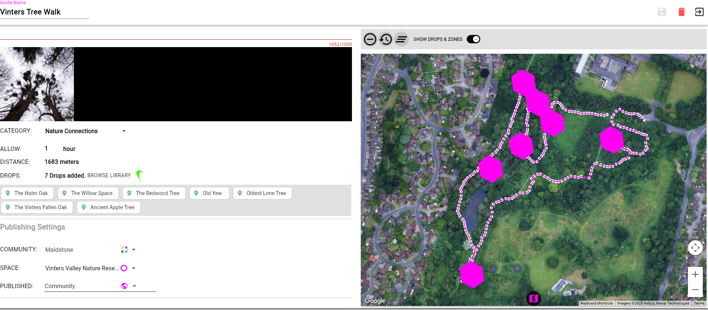Zoom in on the map
Screen dimensions: 708x310
pyautogui.click(x=695, y=274)
